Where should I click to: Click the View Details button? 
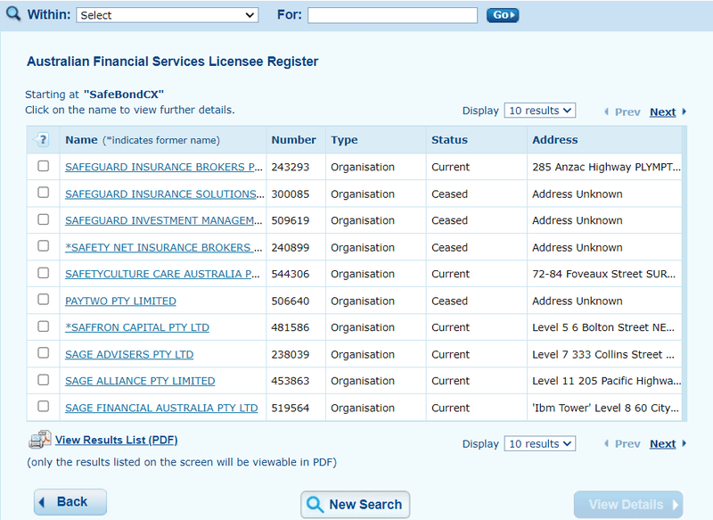click(628, 504)
